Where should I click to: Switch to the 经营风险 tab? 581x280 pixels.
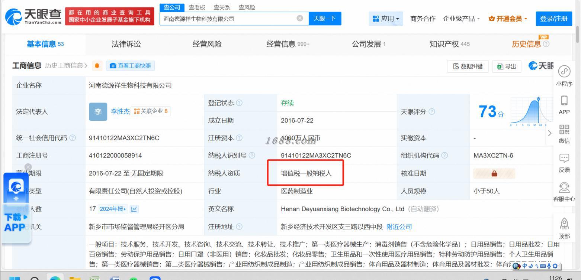point(207,44)
